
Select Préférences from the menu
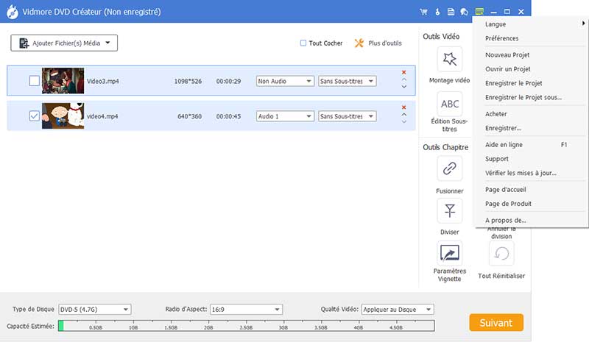pyautogui.click(x=502, y=38)
